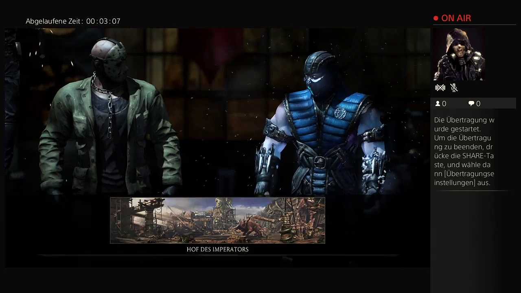Select the Hof des Imperators stage preview
The image size is (521, 293).
(x=217, y=220)
